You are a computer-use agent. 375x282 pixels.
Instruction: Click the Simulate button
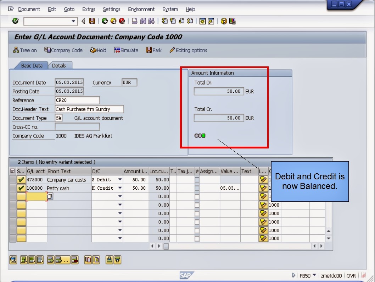tap(126, 50)
